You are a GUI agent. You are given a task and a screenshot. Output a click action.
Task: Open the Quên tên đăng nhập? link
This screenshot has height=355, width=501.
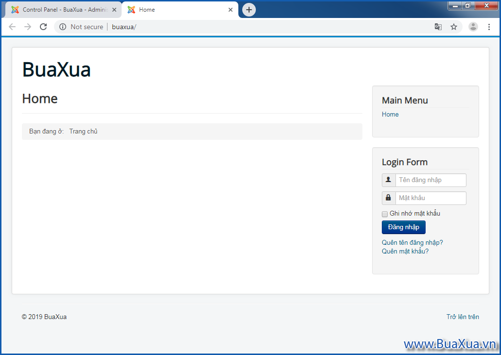pyautogui.click(x=412, y=242)
